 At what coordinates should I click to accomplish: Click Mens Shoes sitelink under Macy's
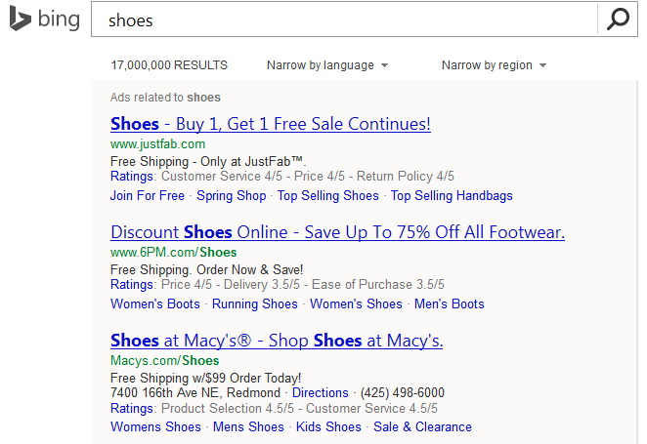click(x=248, y=426)
